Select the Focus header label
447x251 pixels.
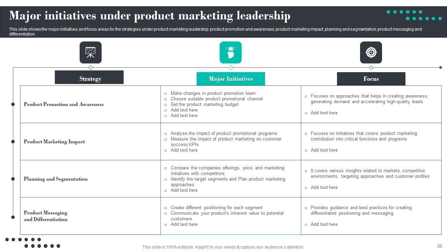tap(371, 79)
